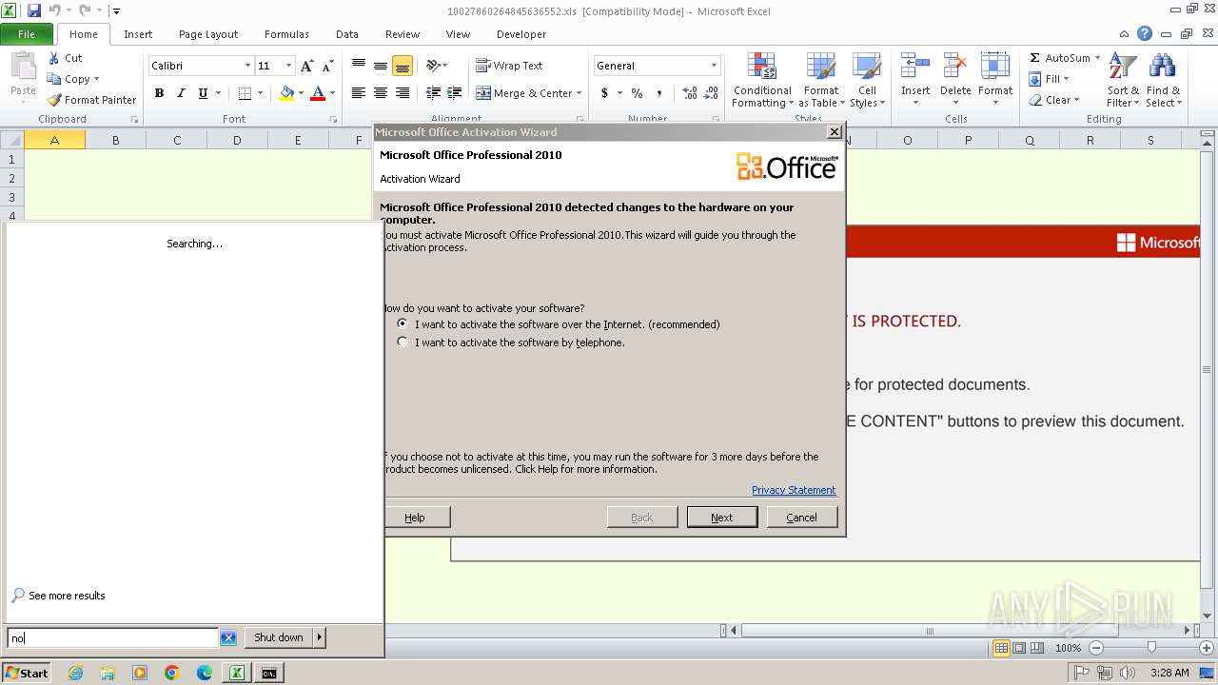Screen dimensions: 1218x685
Task: Expand the font name dropdown showing Calibri
Action: [x=247, y=66]
